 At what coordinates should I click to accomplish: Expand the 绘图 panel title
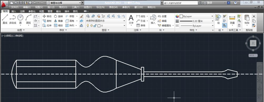21,30
